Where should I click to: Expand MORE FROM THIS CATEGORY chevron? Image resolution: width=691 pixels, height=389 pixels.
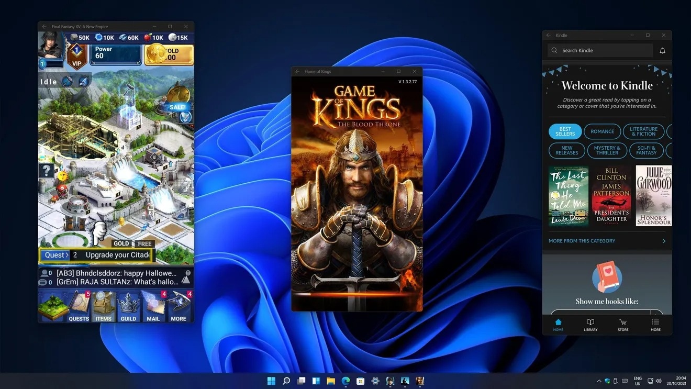click(x=664, y=241)
